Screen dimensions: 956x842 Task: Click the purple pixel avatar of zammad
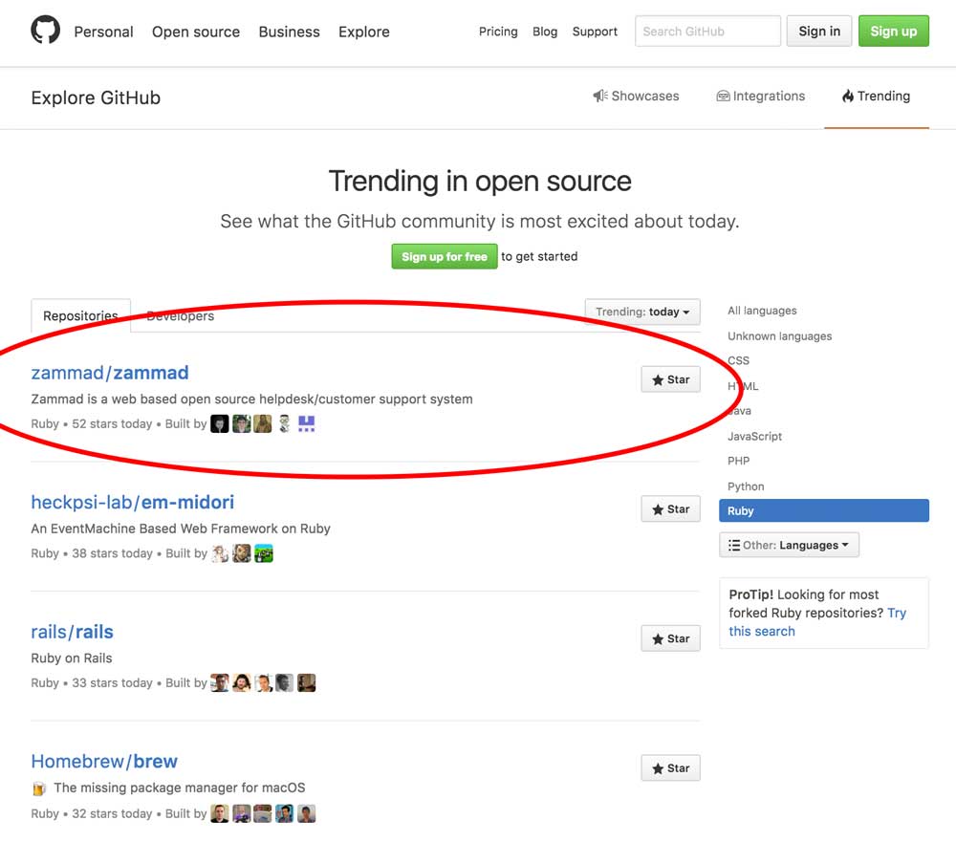coord(306,423)
